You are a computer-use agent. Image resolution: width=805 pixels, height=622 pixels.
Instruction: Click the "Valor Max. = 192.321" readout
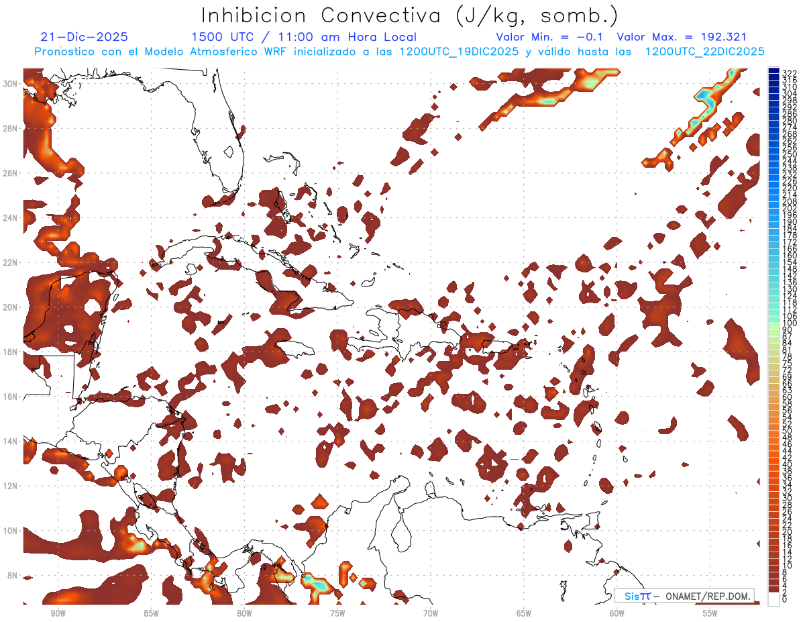click(682, 38)
